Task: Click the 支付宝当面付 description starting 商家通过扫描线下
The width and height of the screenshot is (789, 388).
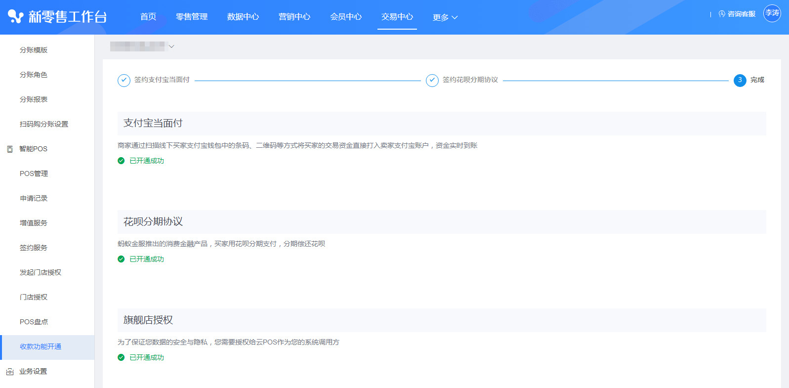Action: 297,145
